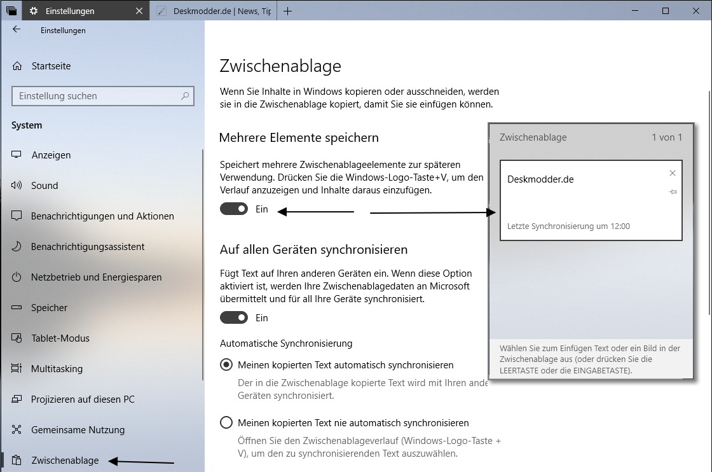Click the search magnifier icon

[185, 96]
